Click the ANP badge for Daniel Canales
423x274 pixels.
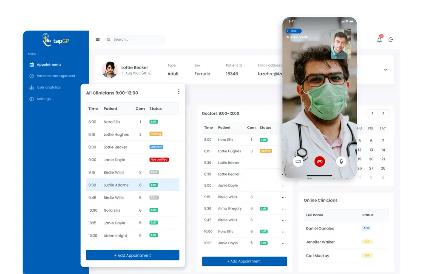pos(366,228)
